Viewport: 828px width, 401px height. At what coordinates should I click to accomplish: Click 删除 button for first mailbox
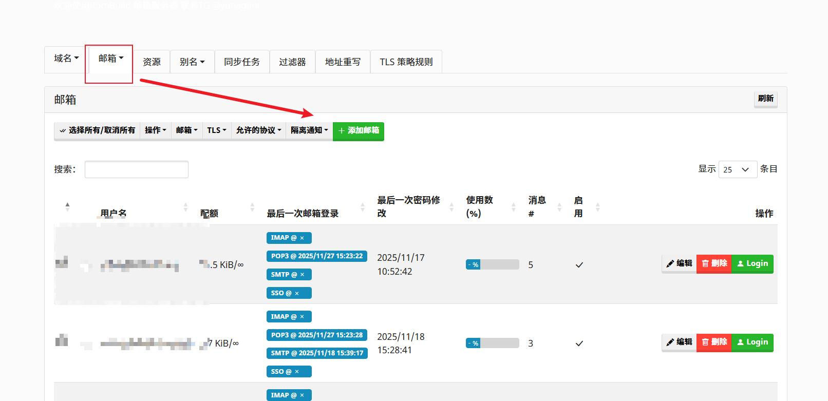coord(714,264)
